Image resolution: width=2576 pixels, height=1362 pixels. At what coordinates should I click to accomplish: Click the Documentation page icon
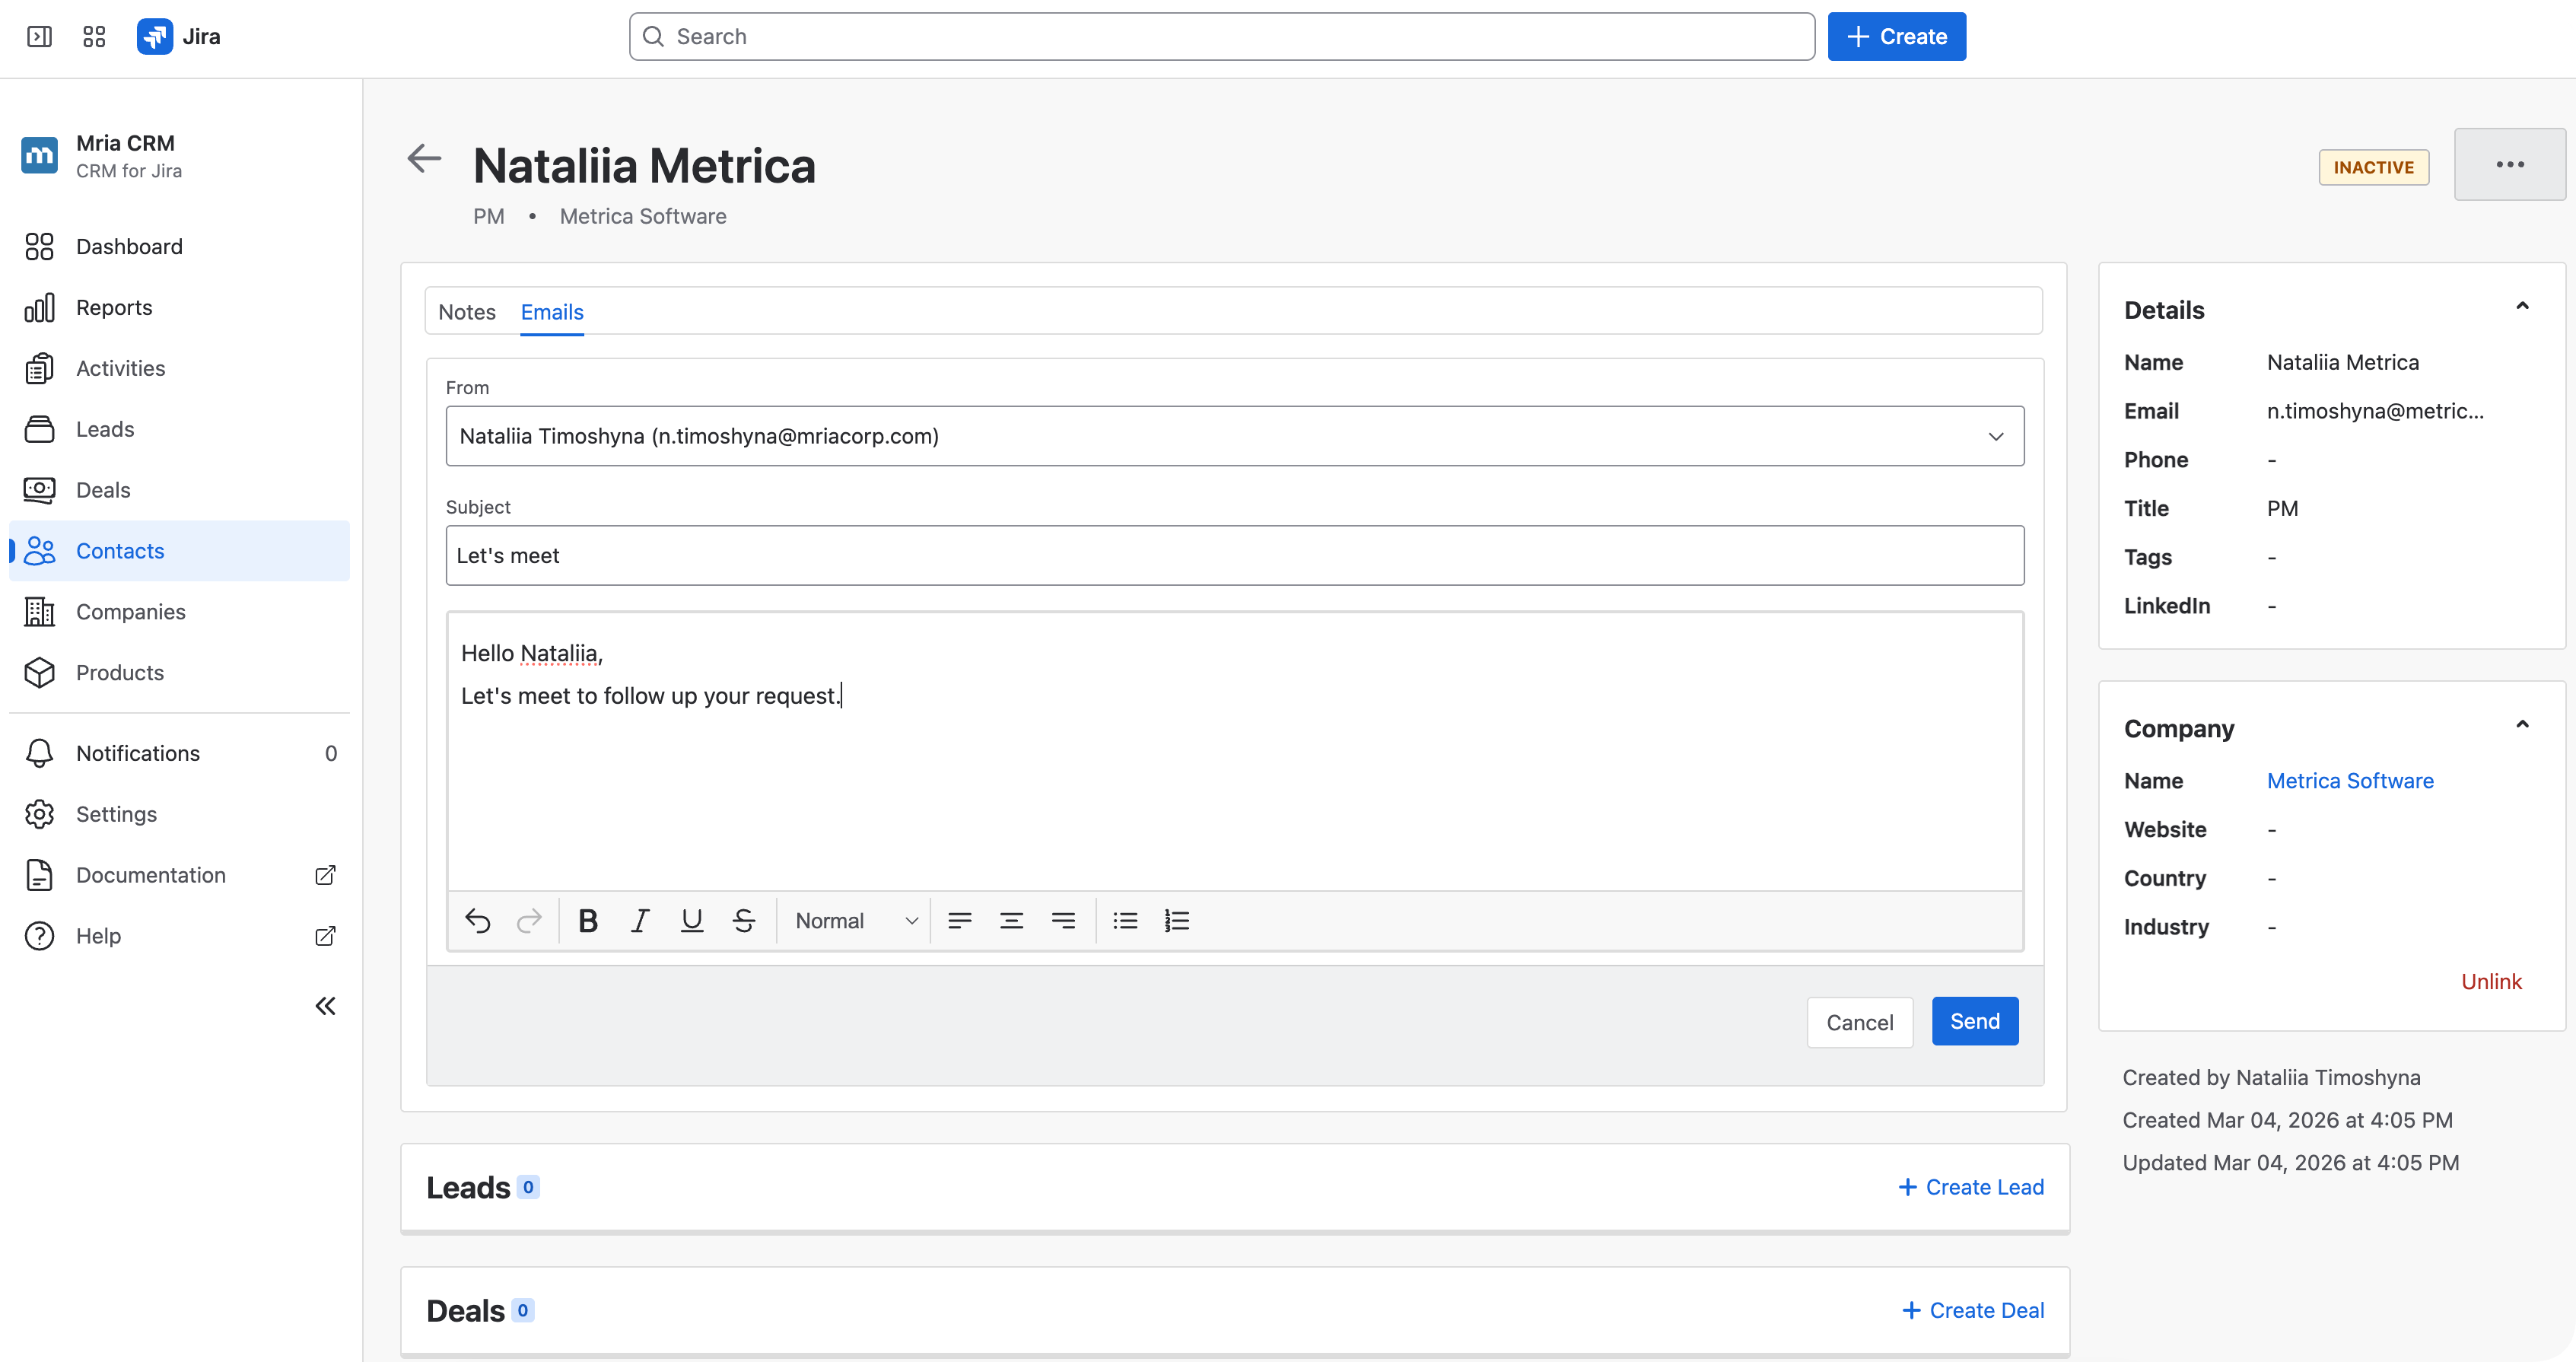(39, 876)
